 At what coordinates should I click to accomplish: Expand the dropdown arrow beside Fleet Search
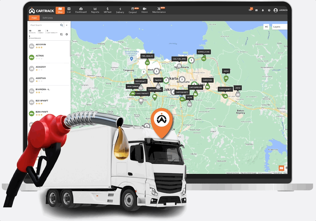[x=67, y=25]
